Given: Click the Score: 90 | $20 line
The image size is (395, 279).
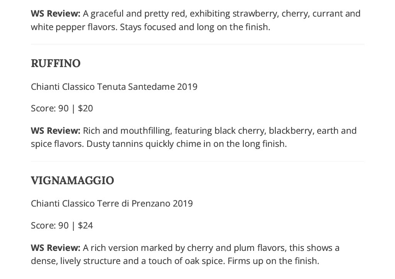Looking at the screenshot, I should coord(62,108).
